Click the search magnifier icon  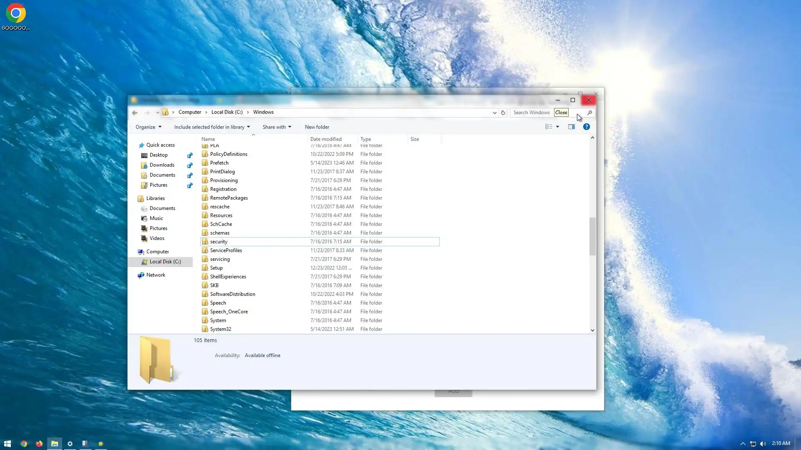589,112
